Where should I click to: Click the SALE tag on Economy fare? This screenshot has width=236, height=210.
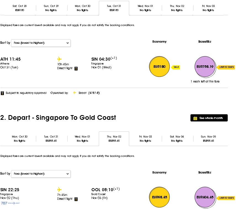point(176,67)
